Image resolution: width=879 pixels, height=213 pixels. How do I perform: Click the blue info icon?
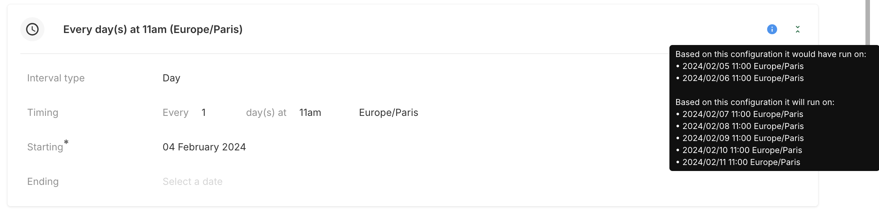pos(772,29)
